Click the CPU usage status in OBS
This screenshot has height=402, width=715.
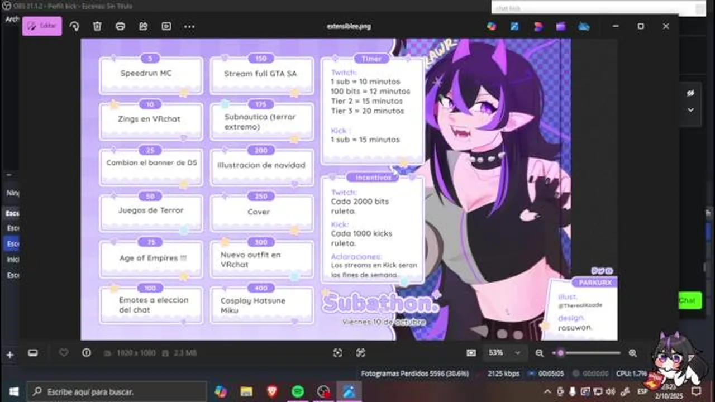632,374
